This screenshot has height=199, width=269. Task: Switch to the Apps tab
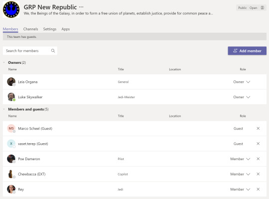(x=66, y=29)
